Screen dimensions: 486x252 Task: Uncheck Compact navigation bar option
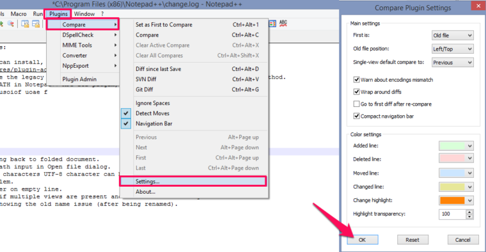pyautogui.click(x=356, y=117)
